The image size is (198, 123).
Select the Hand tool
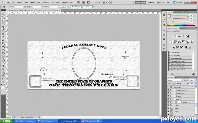pyautogui.click(x=3, y=79)
